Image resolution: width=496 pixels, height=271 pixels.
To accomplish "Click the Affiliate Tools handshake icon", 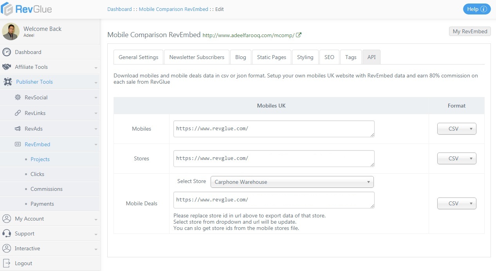I will tap(7, 67).
